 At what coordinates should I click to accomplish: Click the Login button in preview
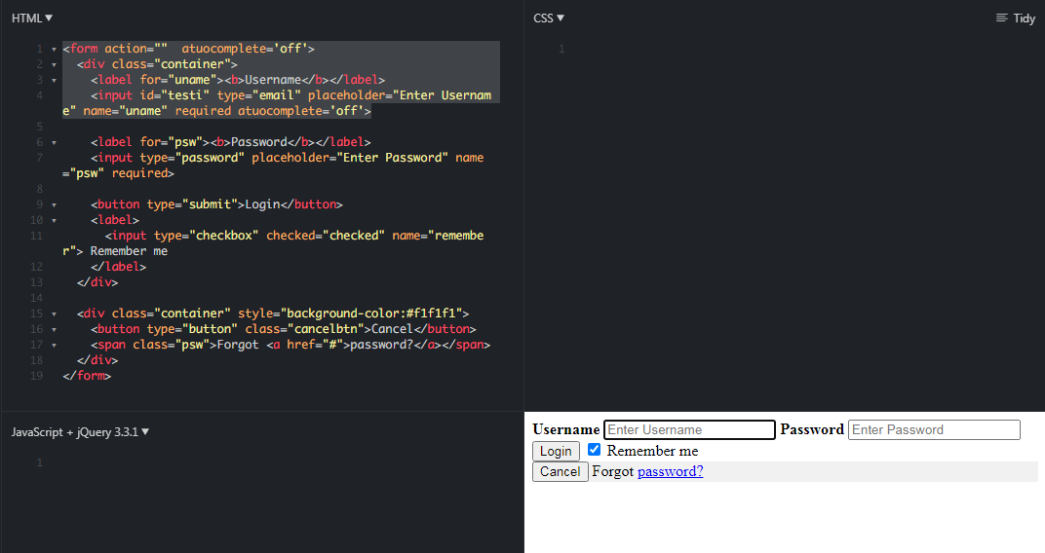coord(556,451)
